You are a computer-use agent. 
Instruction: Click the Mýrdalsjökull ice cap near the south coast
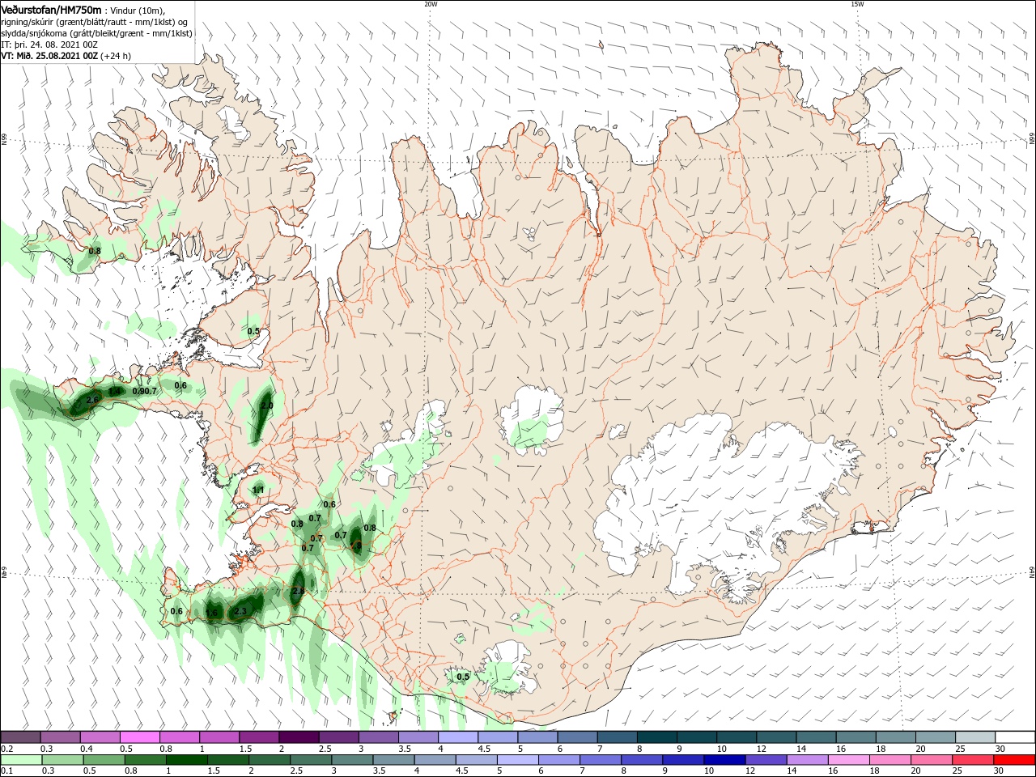(507, 668)
